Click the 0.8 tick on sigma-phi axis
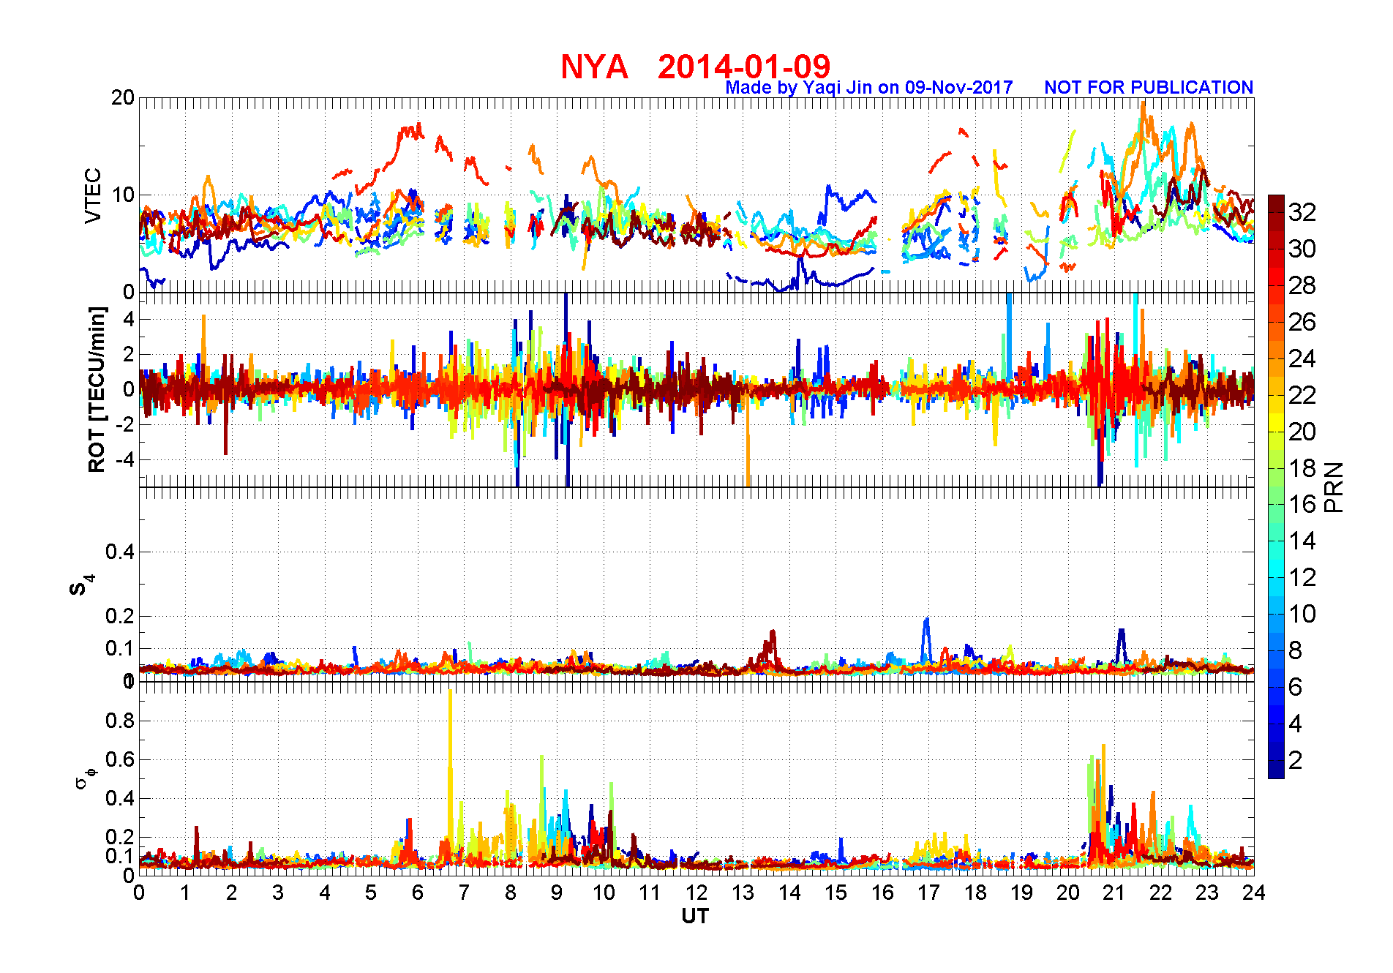This screenshot has width=1393, height=973. point(120,721)
